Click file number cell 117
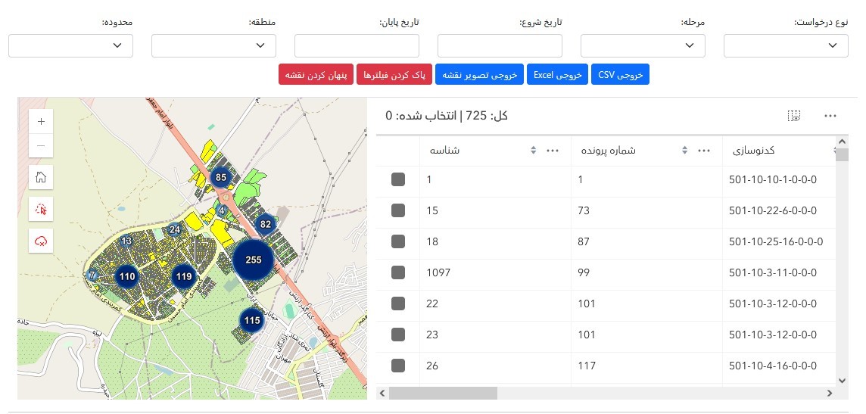 pyautogui.click(x=587, y=366)
